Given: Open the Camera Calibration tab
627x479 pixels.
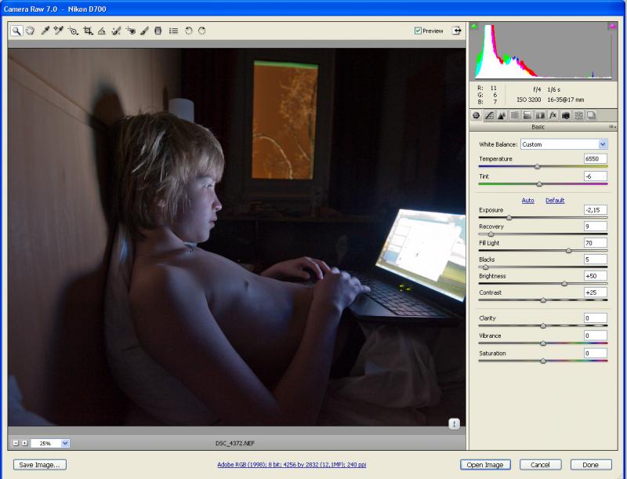Looking at the screenshot, I should (x=565, y=115).
